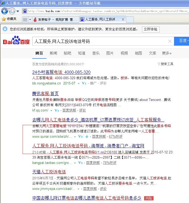Switch to the 知道 category
Screen dimensions: 189x203
tap(82, 53)
